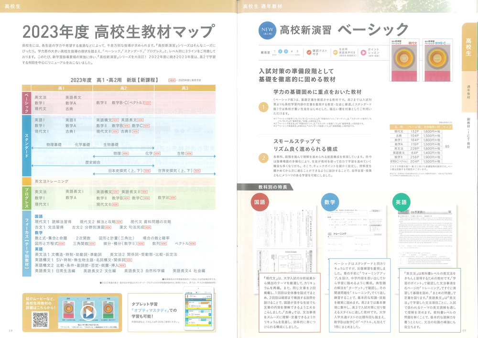478x338 pixels.
Task: Click the 高3 column header
Action: pyautogui.click(x=185, y=88)
